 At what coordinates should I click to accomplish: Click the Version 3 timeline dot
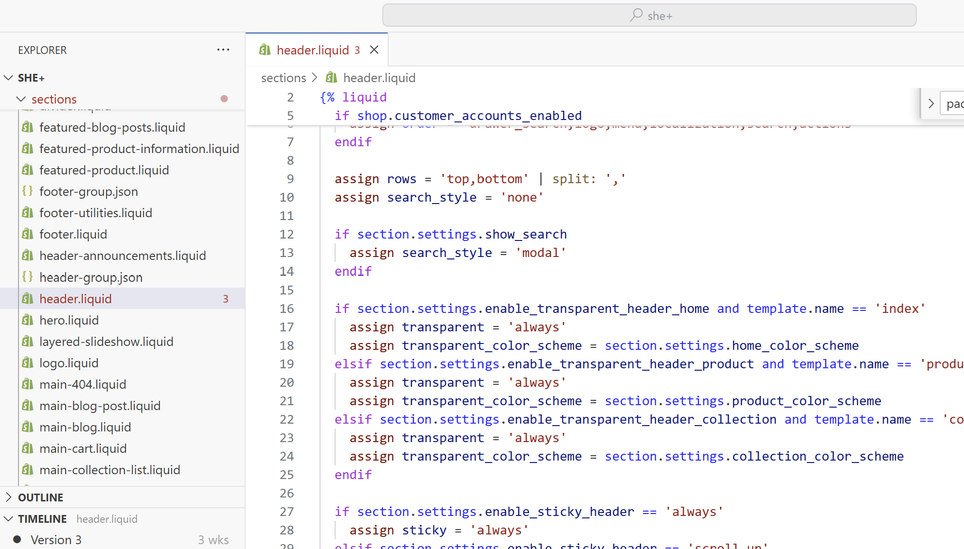(18, 539)
